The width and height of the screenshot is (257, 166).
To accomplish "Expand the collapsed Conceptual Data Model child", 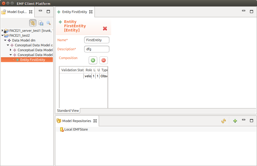I will [x=11, y=50].
